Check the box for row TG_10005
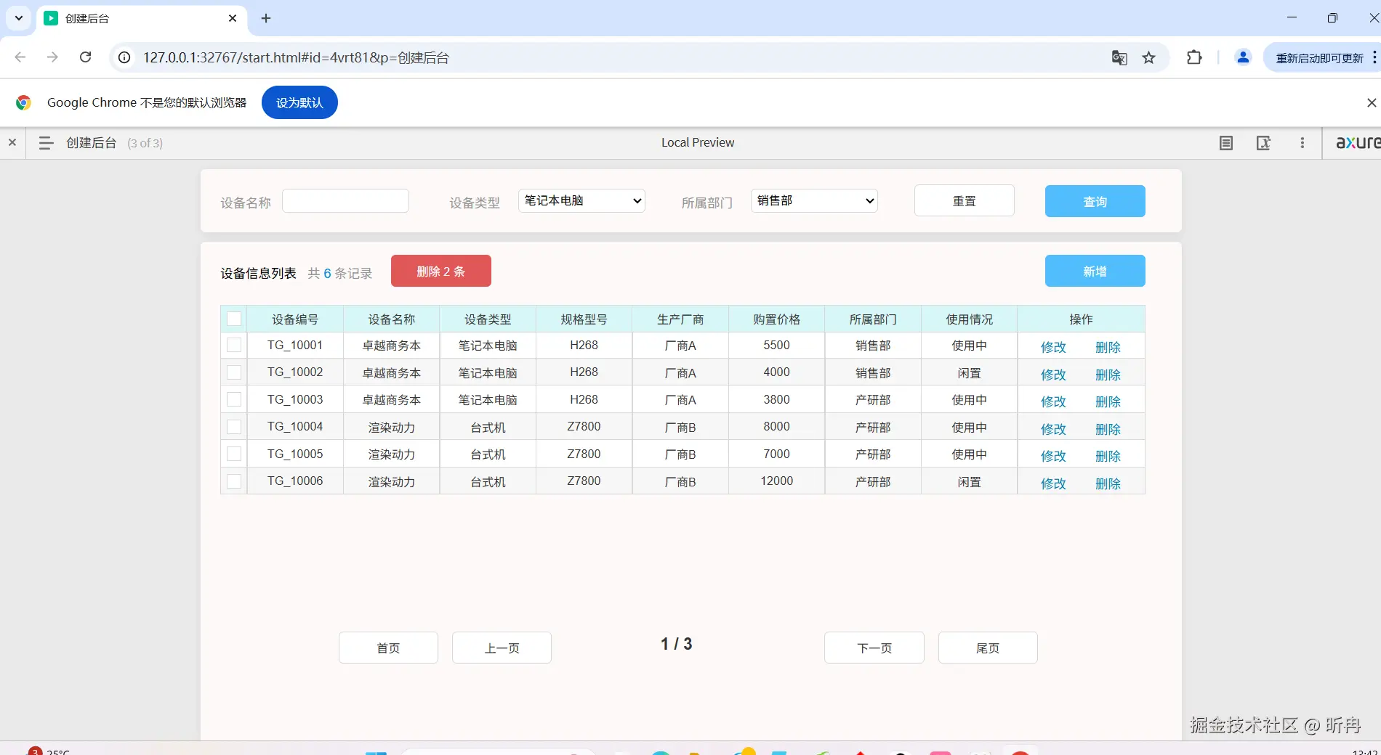 [x=234, y=454]
